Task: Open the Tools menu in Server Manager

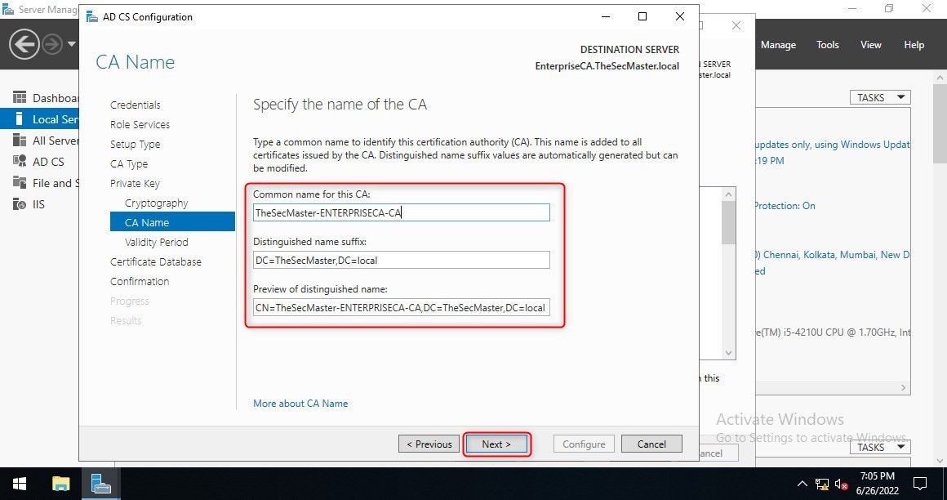Action: point(828,45)
